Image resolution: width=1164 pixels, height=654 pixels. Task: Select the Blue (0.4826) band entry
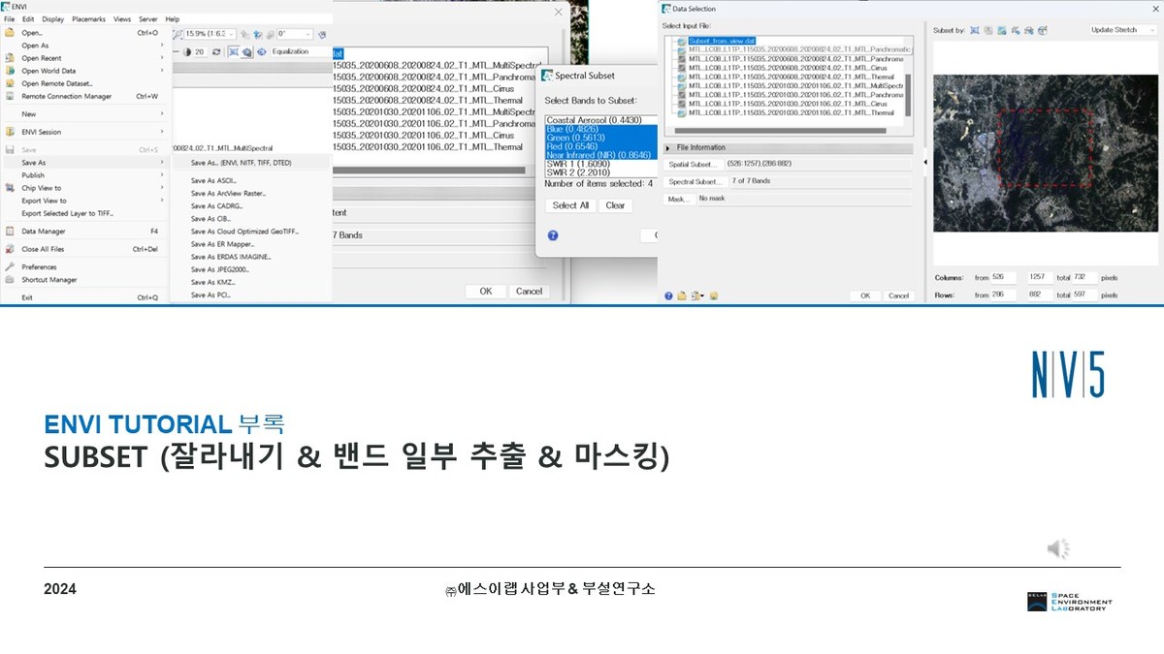coord(582,129)
